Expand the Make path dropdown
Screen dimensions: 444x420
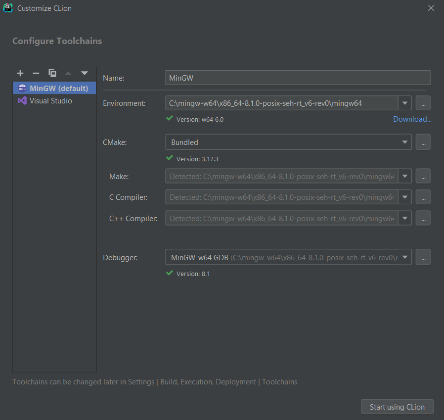[405, 176]
